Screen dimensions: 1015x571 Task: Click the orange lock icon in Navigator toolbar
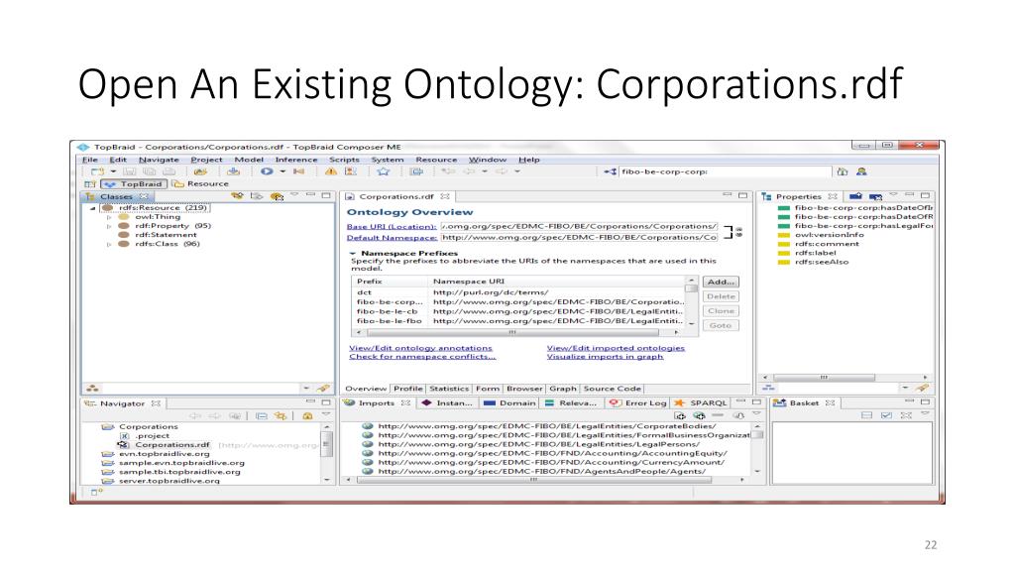[307, 415]
